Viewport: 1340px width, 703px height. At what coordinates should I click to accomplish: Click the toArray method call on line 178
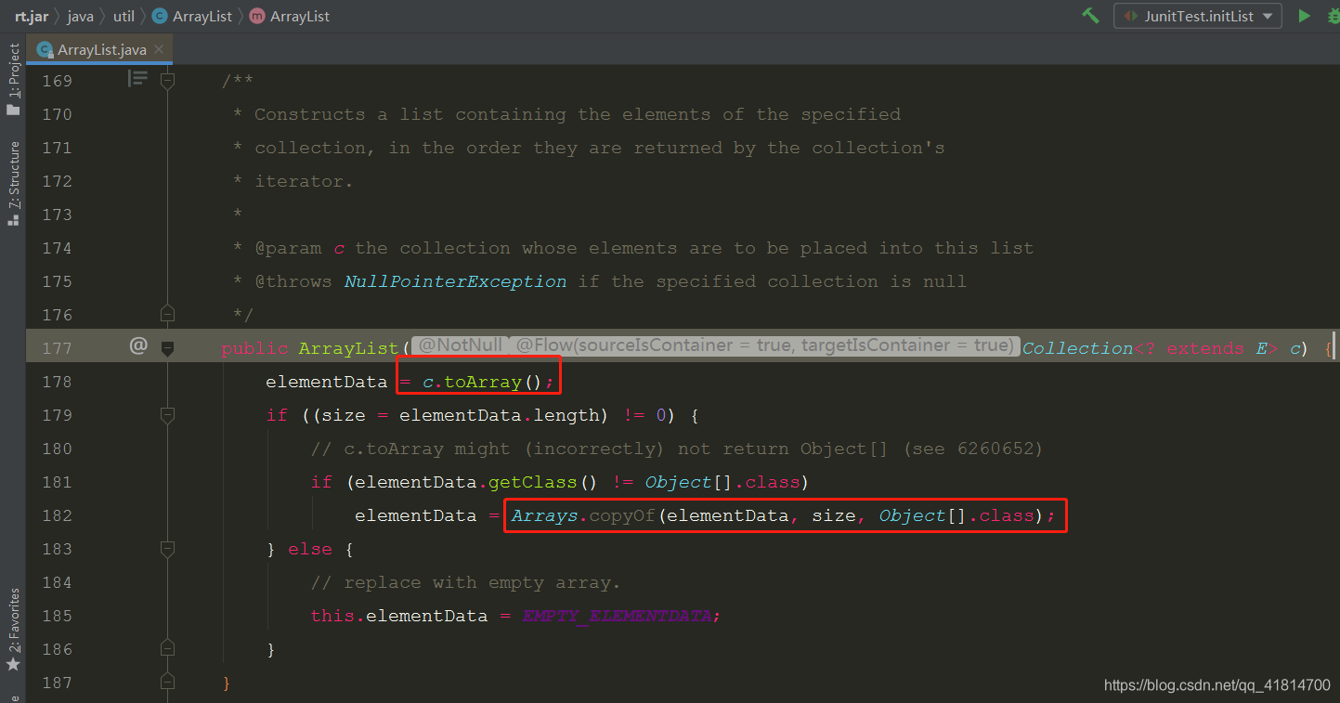(483, 382)
